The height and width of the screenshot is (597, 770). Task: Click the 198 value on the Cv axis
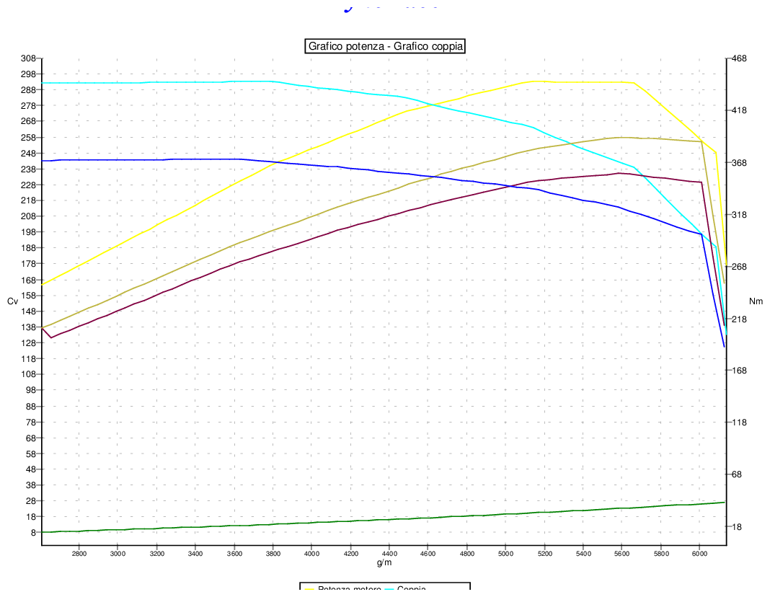28,232
